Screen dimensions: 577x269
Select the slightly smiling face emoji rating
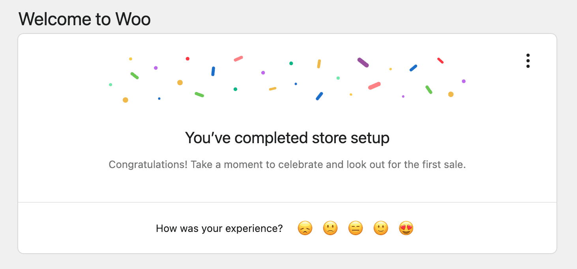(x=380, y=228)
